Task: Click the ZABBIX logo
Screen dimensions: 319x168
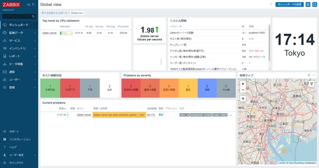Action: point(11,4)
